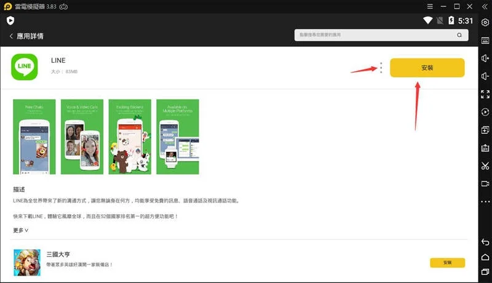Image resolution: width=492 pixels, height=283 pixels.
Task: Click the gamepad icon in title bar
Action: 63,7
